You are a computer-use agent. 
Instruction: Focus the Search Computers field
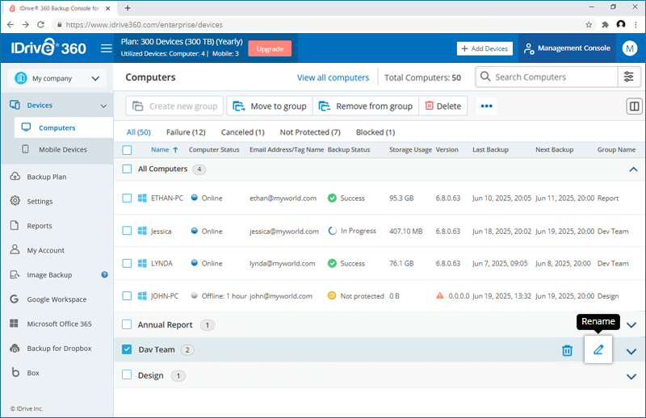pyautogui.click(x=555, y=77)
